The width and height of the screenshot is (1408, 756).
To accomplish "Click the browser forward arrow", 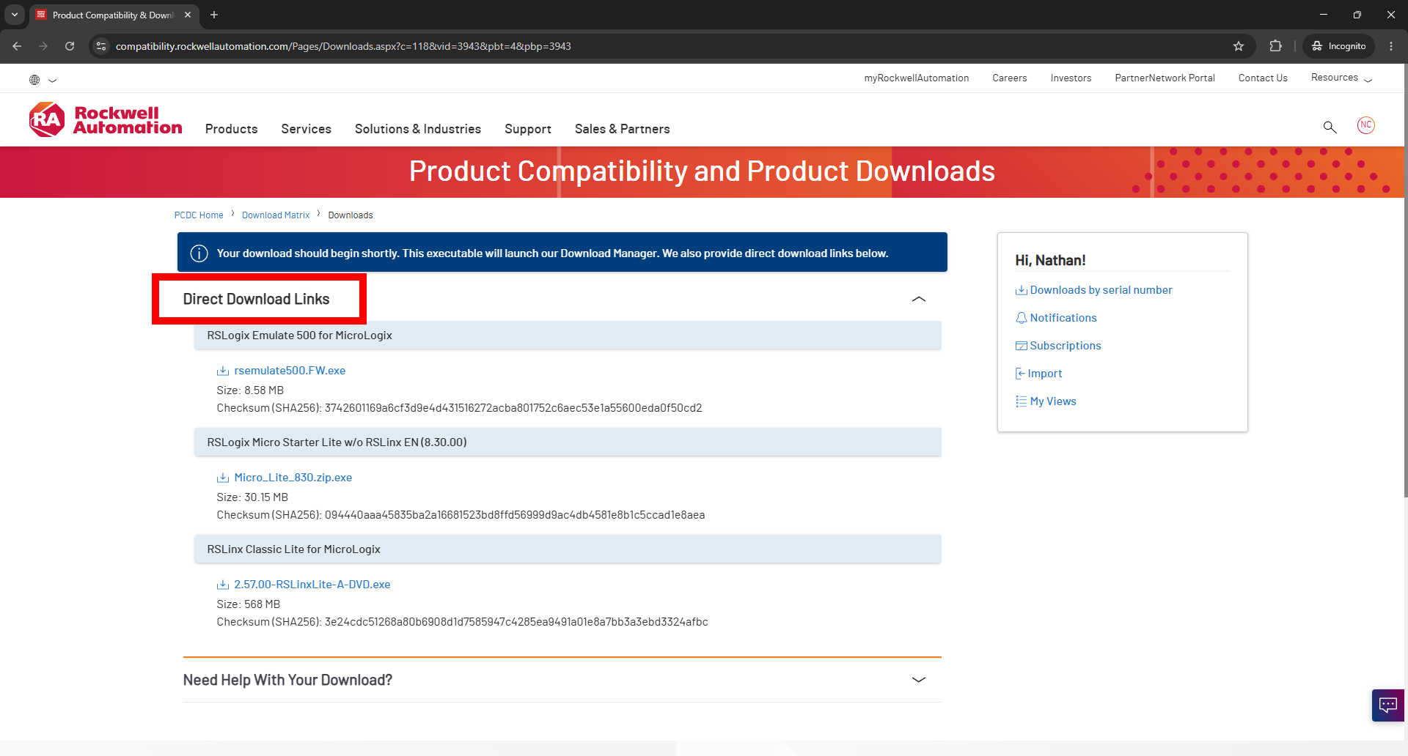I will pyautogui.click(x=43, y=46).
